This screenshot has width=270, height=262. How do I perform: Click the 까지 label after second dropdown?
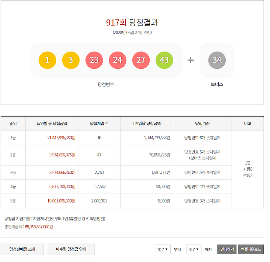[208, 249]
